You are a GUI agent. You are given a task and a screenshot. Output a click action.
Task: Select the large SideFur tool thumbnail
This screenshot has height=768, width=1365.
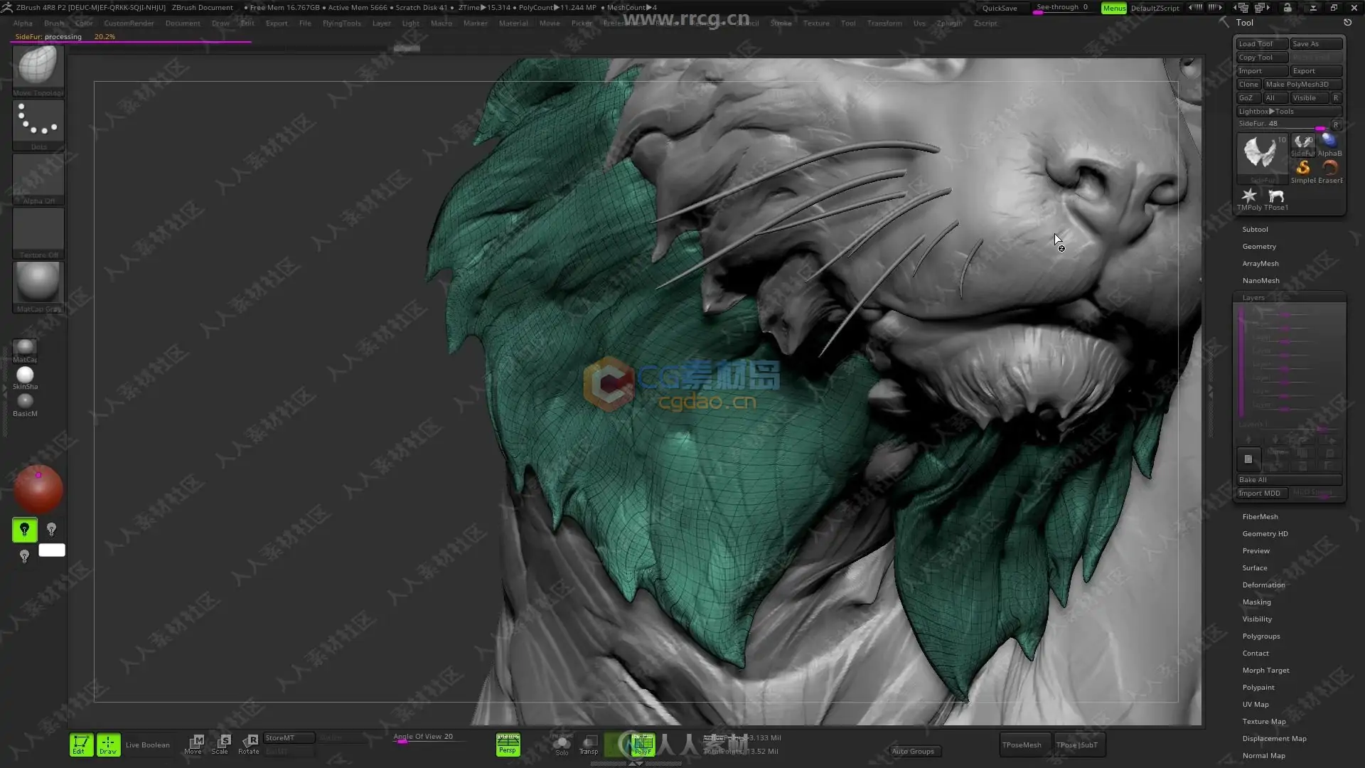(1262, 158)
